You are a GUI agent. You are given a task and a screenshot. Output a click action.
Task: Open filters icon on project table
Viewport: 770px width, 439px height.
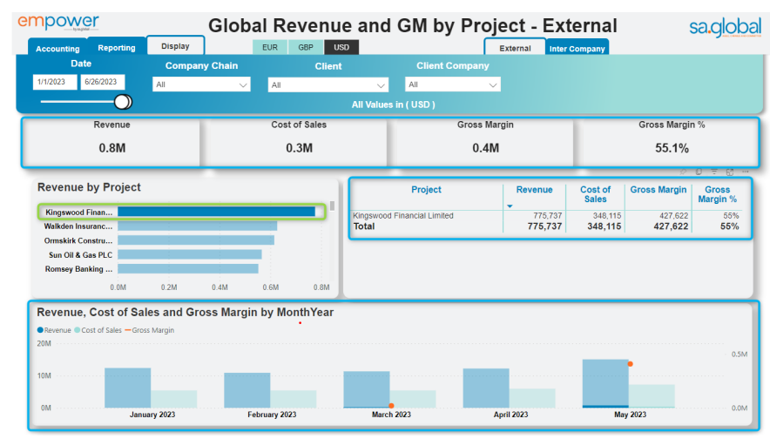(714, 172)
